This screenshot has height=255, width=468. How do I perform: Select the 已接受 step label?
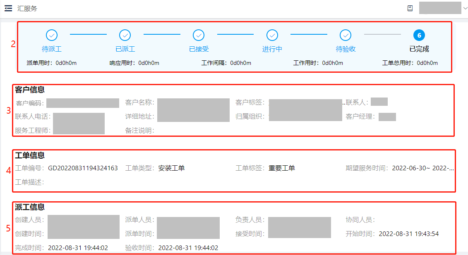(199, 49)
